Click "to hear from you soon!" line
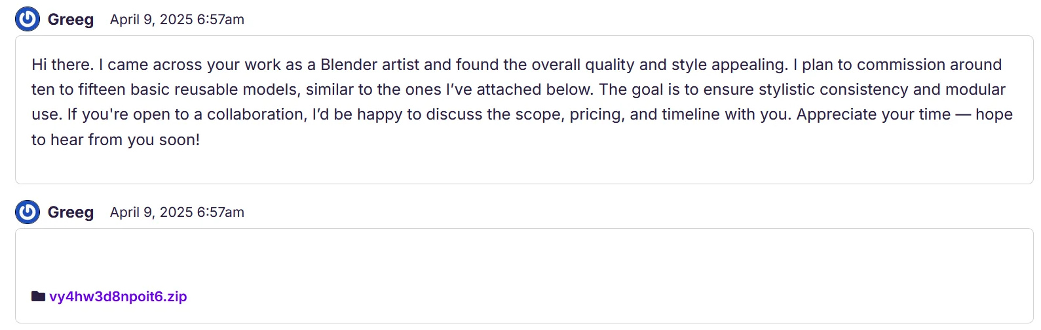This screenshot has height=330, width=1041. click(x=115, y=140)
